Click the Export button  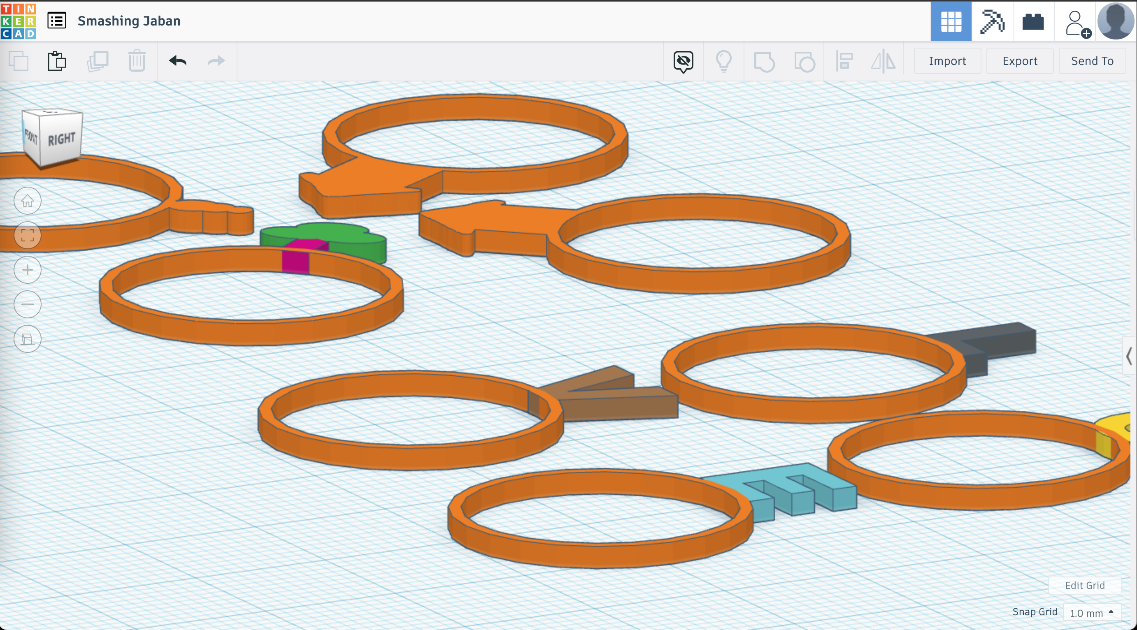coord(1020,61)
